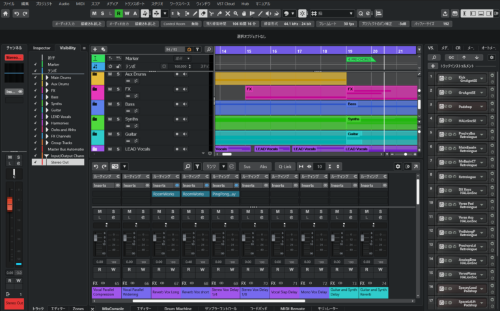The width and height of the screenshot is (500, 311).
Task: Open the Hub home icon
Action: 5,14
